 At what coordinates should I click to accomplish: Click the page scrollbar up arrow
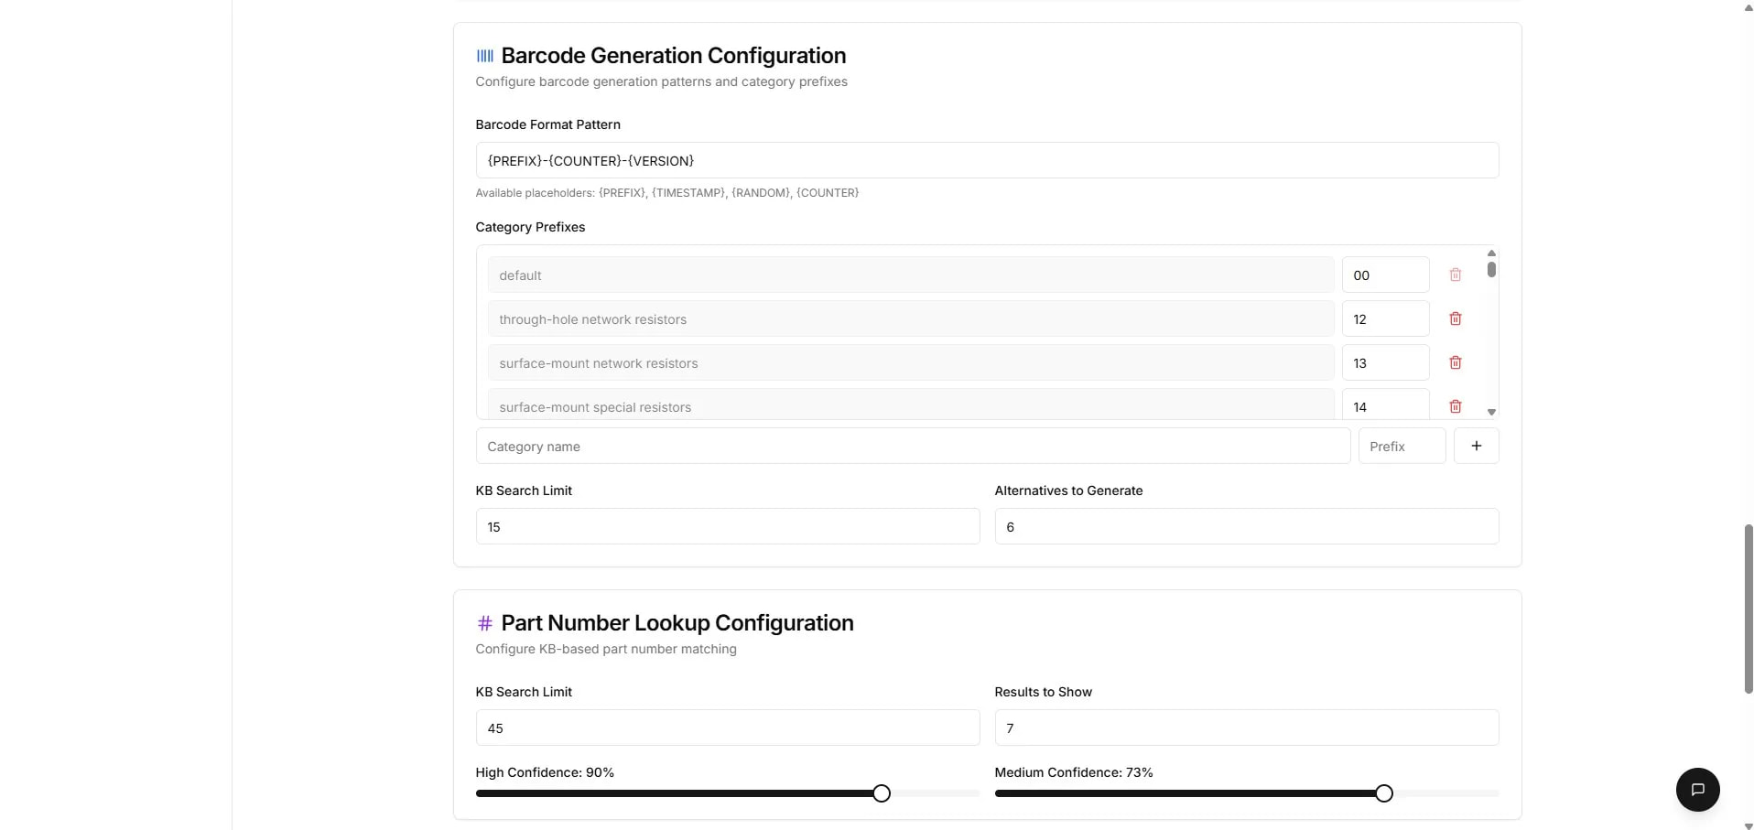tap(1749, 6)
